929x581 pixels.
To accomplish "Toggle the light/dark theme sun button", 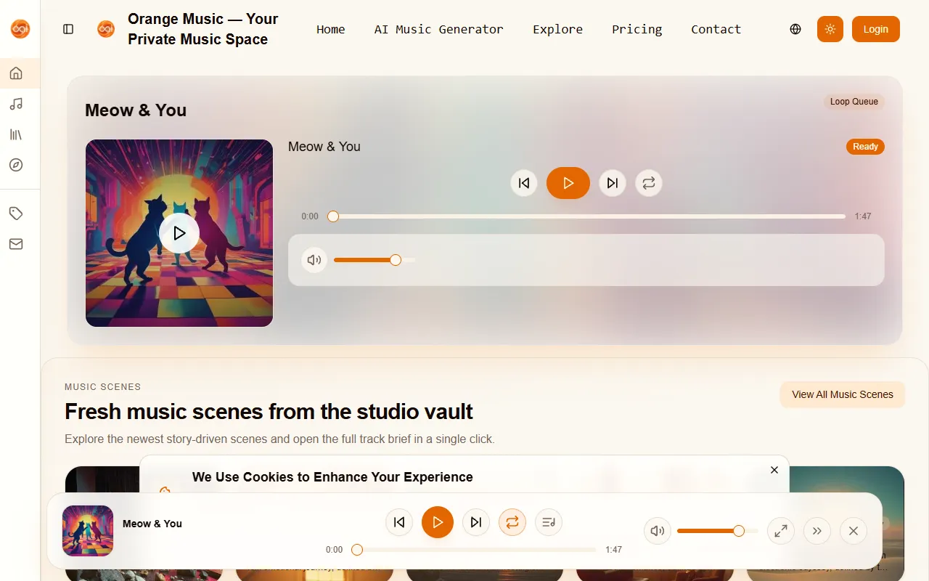I will coord(830,29).
